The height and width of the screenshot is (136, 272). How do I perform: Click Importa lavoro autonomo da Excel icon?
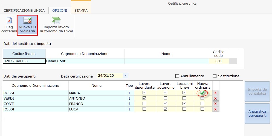tap(56, 25)
